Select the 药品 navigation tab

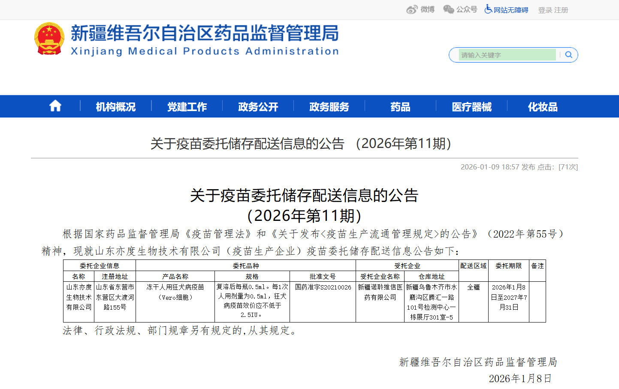click(x=400, y=107)
